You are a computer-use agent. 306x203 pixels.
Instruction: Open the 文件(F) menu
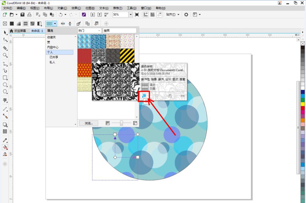pos(8,8)
